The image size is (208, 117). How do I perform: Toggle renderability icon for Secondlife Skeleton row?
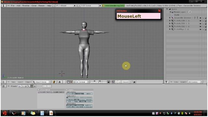point(206,18)
